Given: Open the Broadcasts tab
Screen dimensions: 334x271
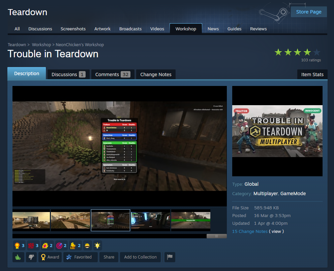Looking at the screenshot, I should tap(130, 29).
